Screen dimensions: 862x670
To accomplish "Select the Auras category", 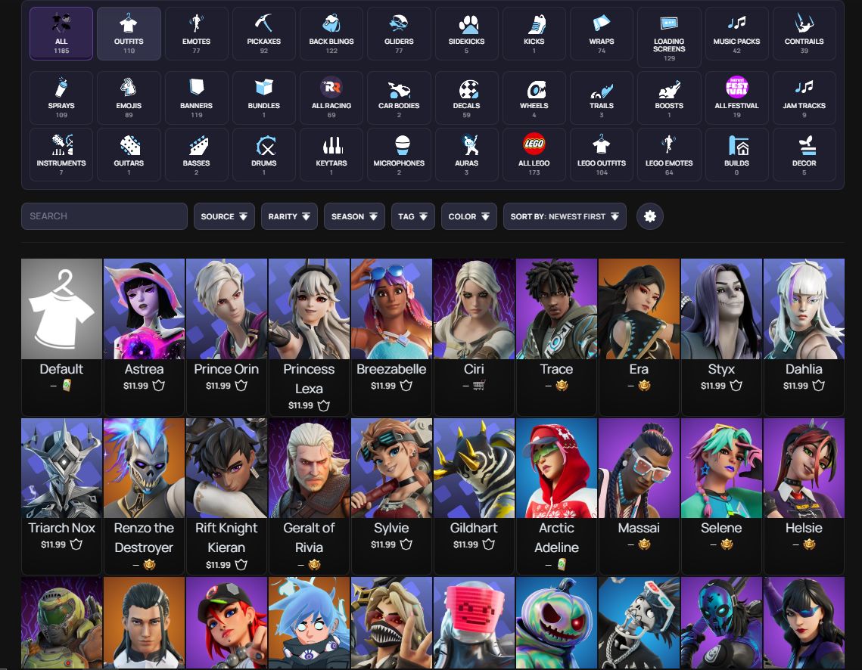I will 467,155.
